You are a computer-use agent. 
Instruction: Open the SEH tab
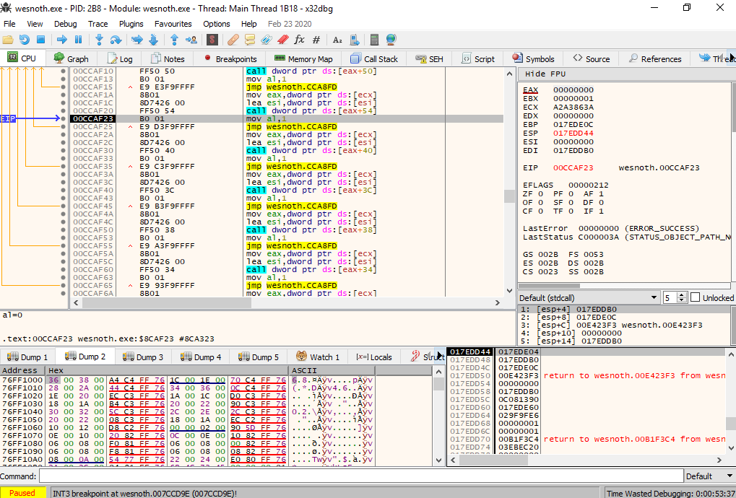pyautogui.click(x=429, y=58)
